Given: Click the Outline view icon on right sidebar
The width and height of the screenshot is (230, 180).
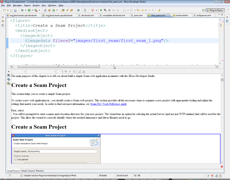Looking at the screenshot, I should (x=227, y=21).
